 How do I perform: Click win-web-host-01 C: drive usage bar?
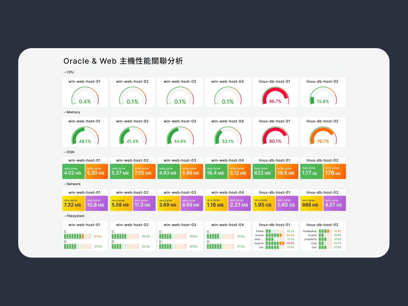click(x=78, y=236)
